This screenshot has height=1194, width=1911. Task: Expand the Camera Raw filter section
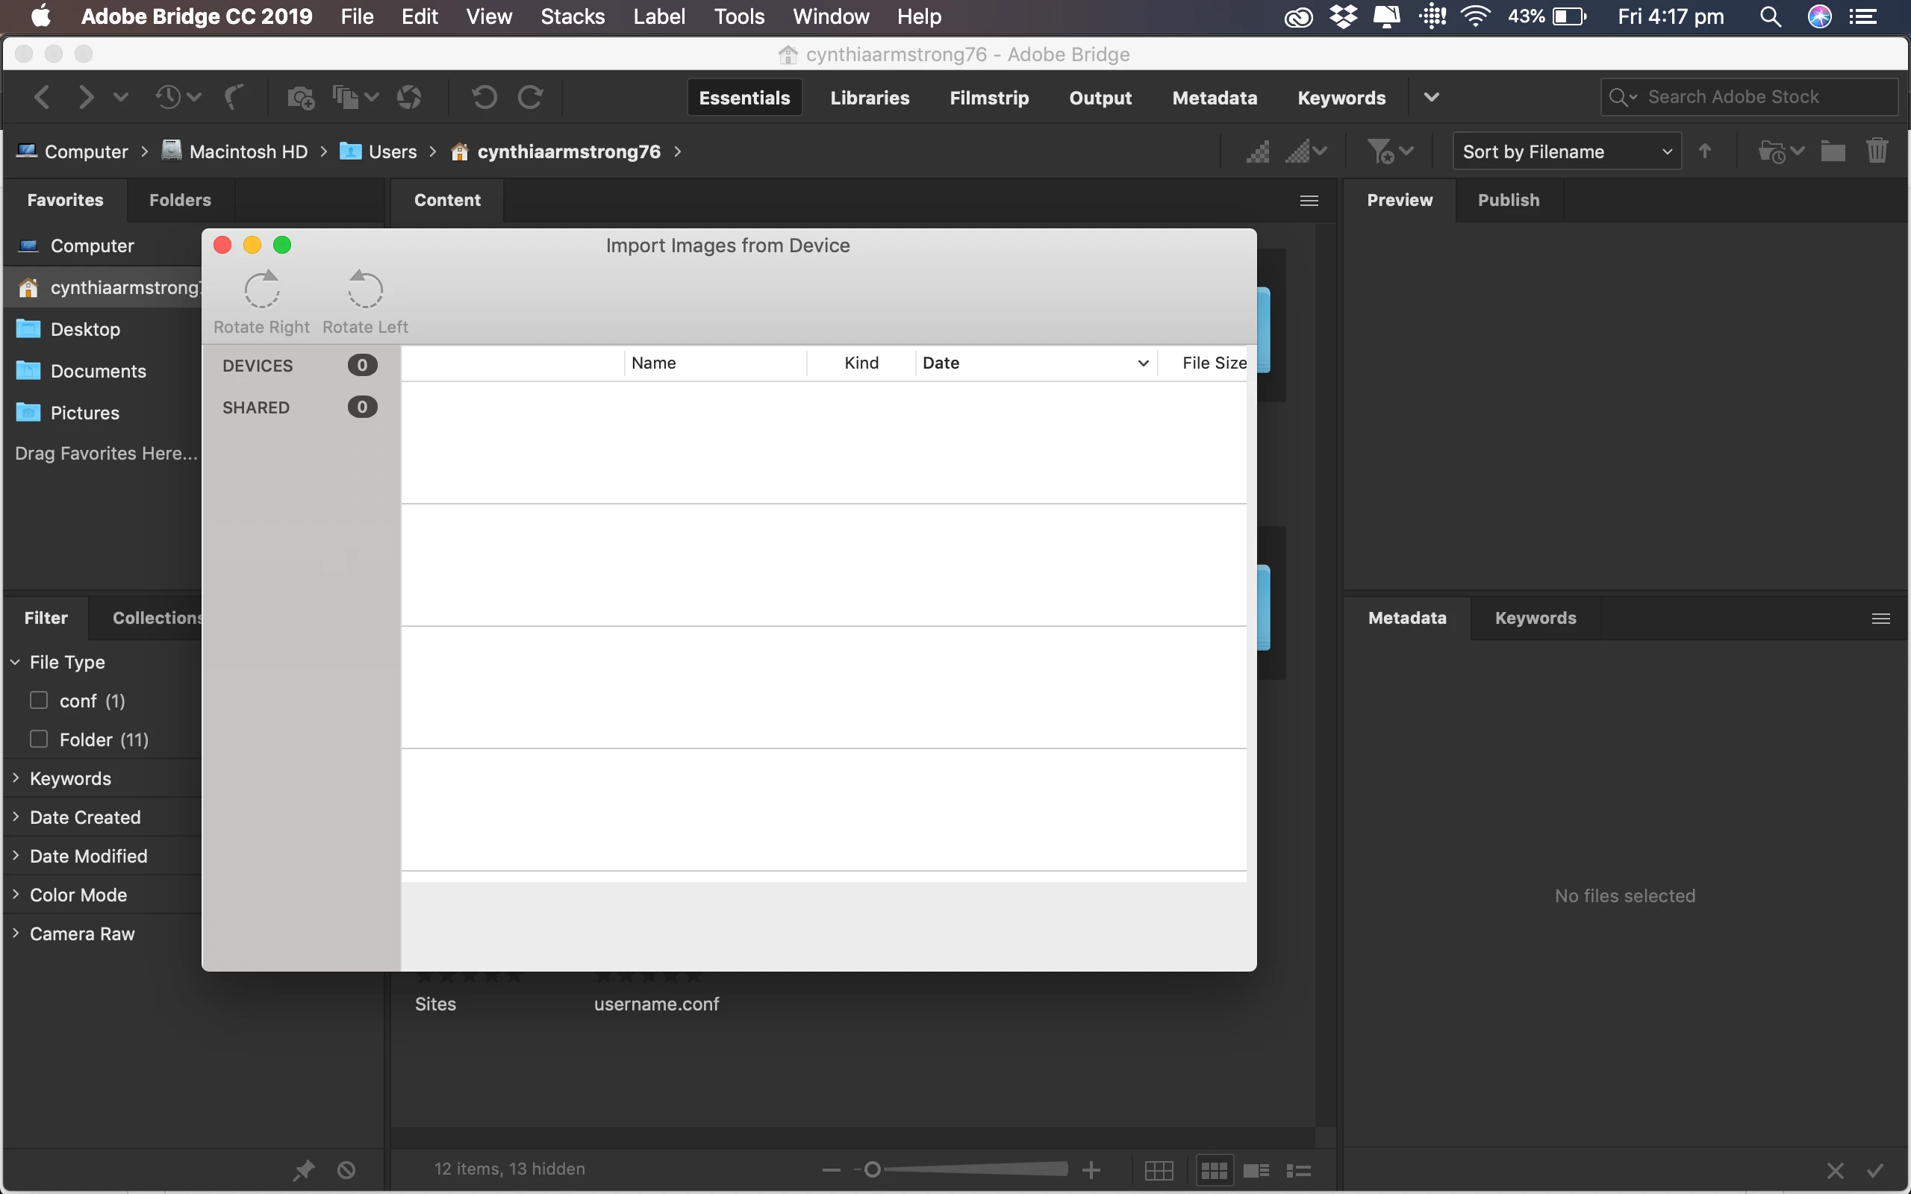(15, 933)
